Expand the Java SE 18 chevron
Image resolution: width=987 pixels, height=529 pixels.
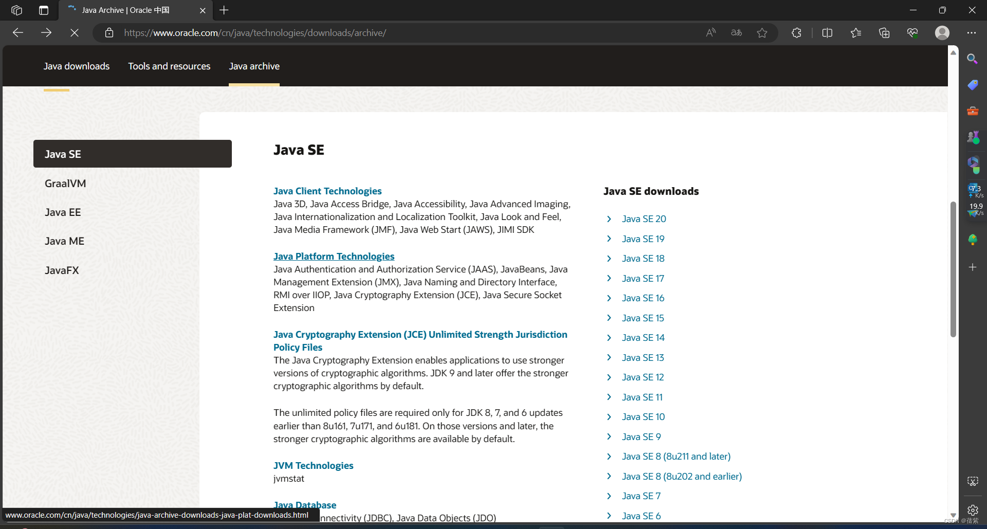click(x=609, y=259)
